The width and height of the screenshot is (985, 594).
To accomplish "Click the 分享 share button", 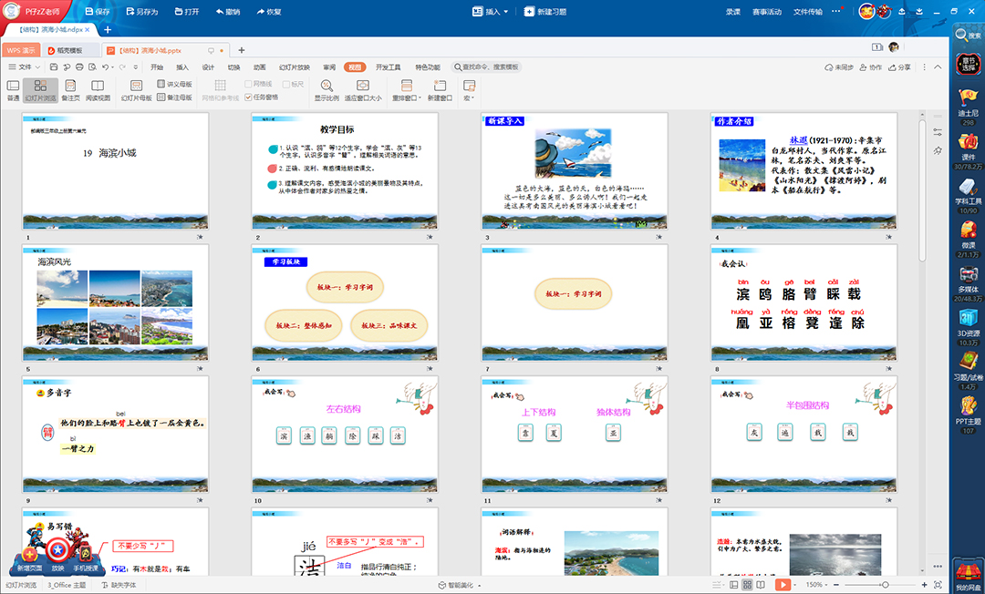I will 899,67.
